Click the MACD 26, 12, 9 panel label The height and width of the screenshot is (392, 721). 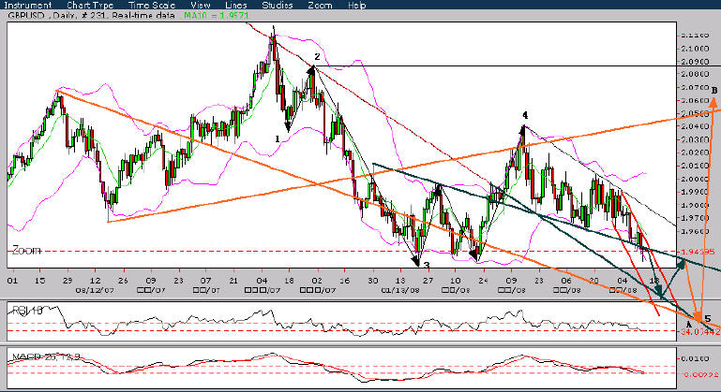pyautogui.click(x=46, y=356)
